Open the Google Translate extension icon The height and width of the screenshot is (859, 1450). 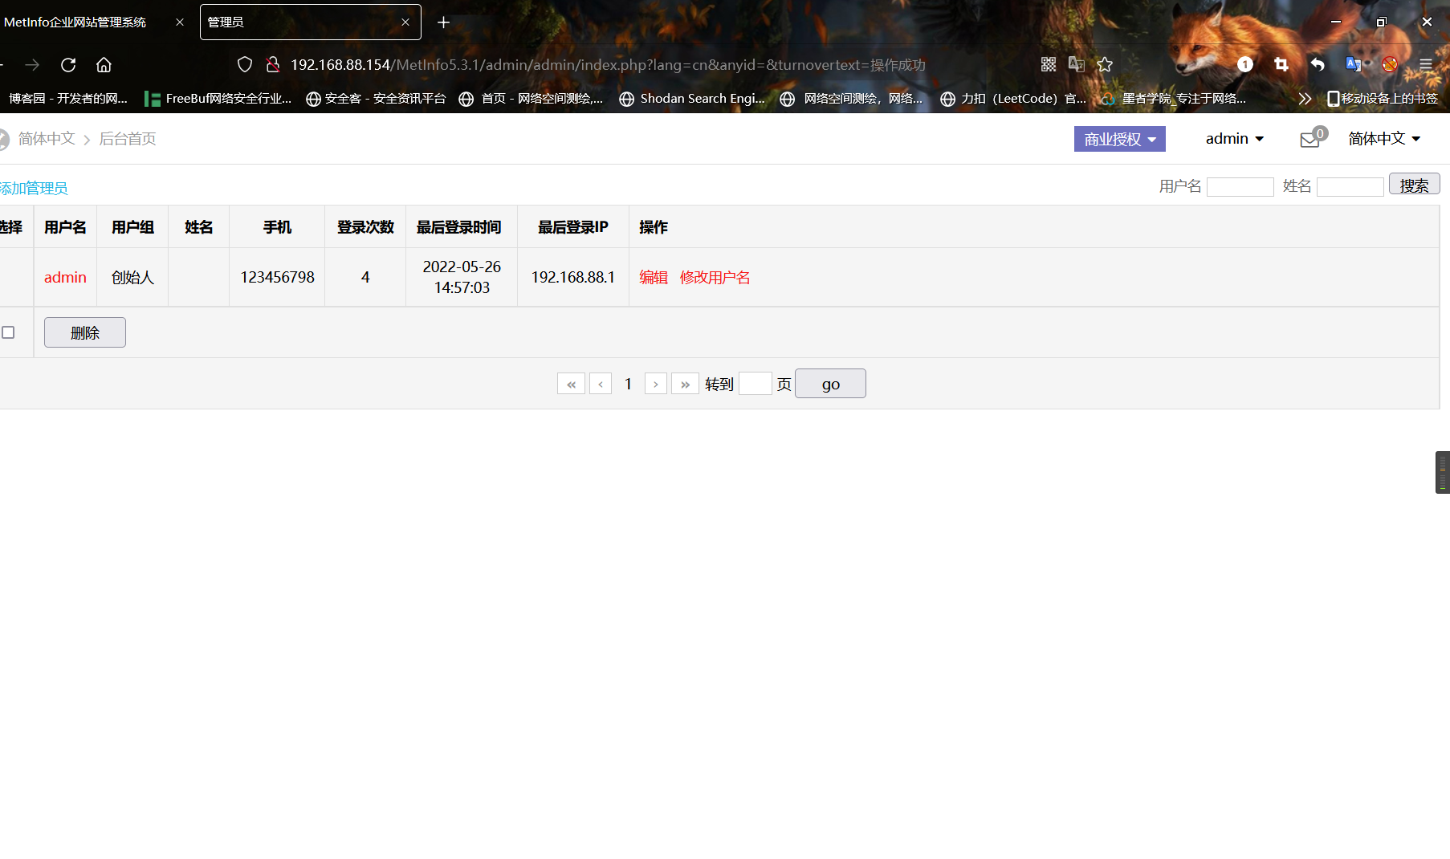1354,64
